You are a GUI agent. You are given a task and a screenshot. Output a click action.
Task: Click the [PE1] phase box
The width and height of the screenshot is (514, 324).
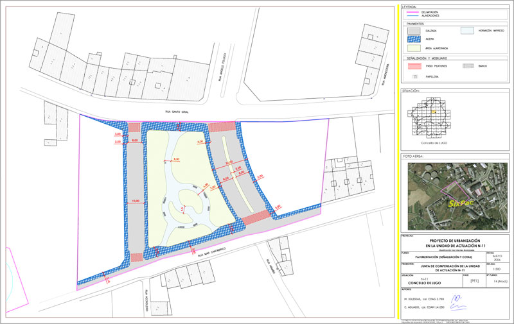click(475, 280)
